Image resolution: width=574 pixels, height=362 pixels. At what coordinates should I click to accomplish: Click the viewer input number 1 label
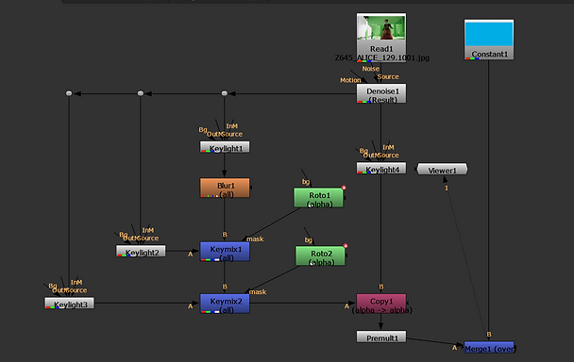pyautogui.click(x=447, y=188)
